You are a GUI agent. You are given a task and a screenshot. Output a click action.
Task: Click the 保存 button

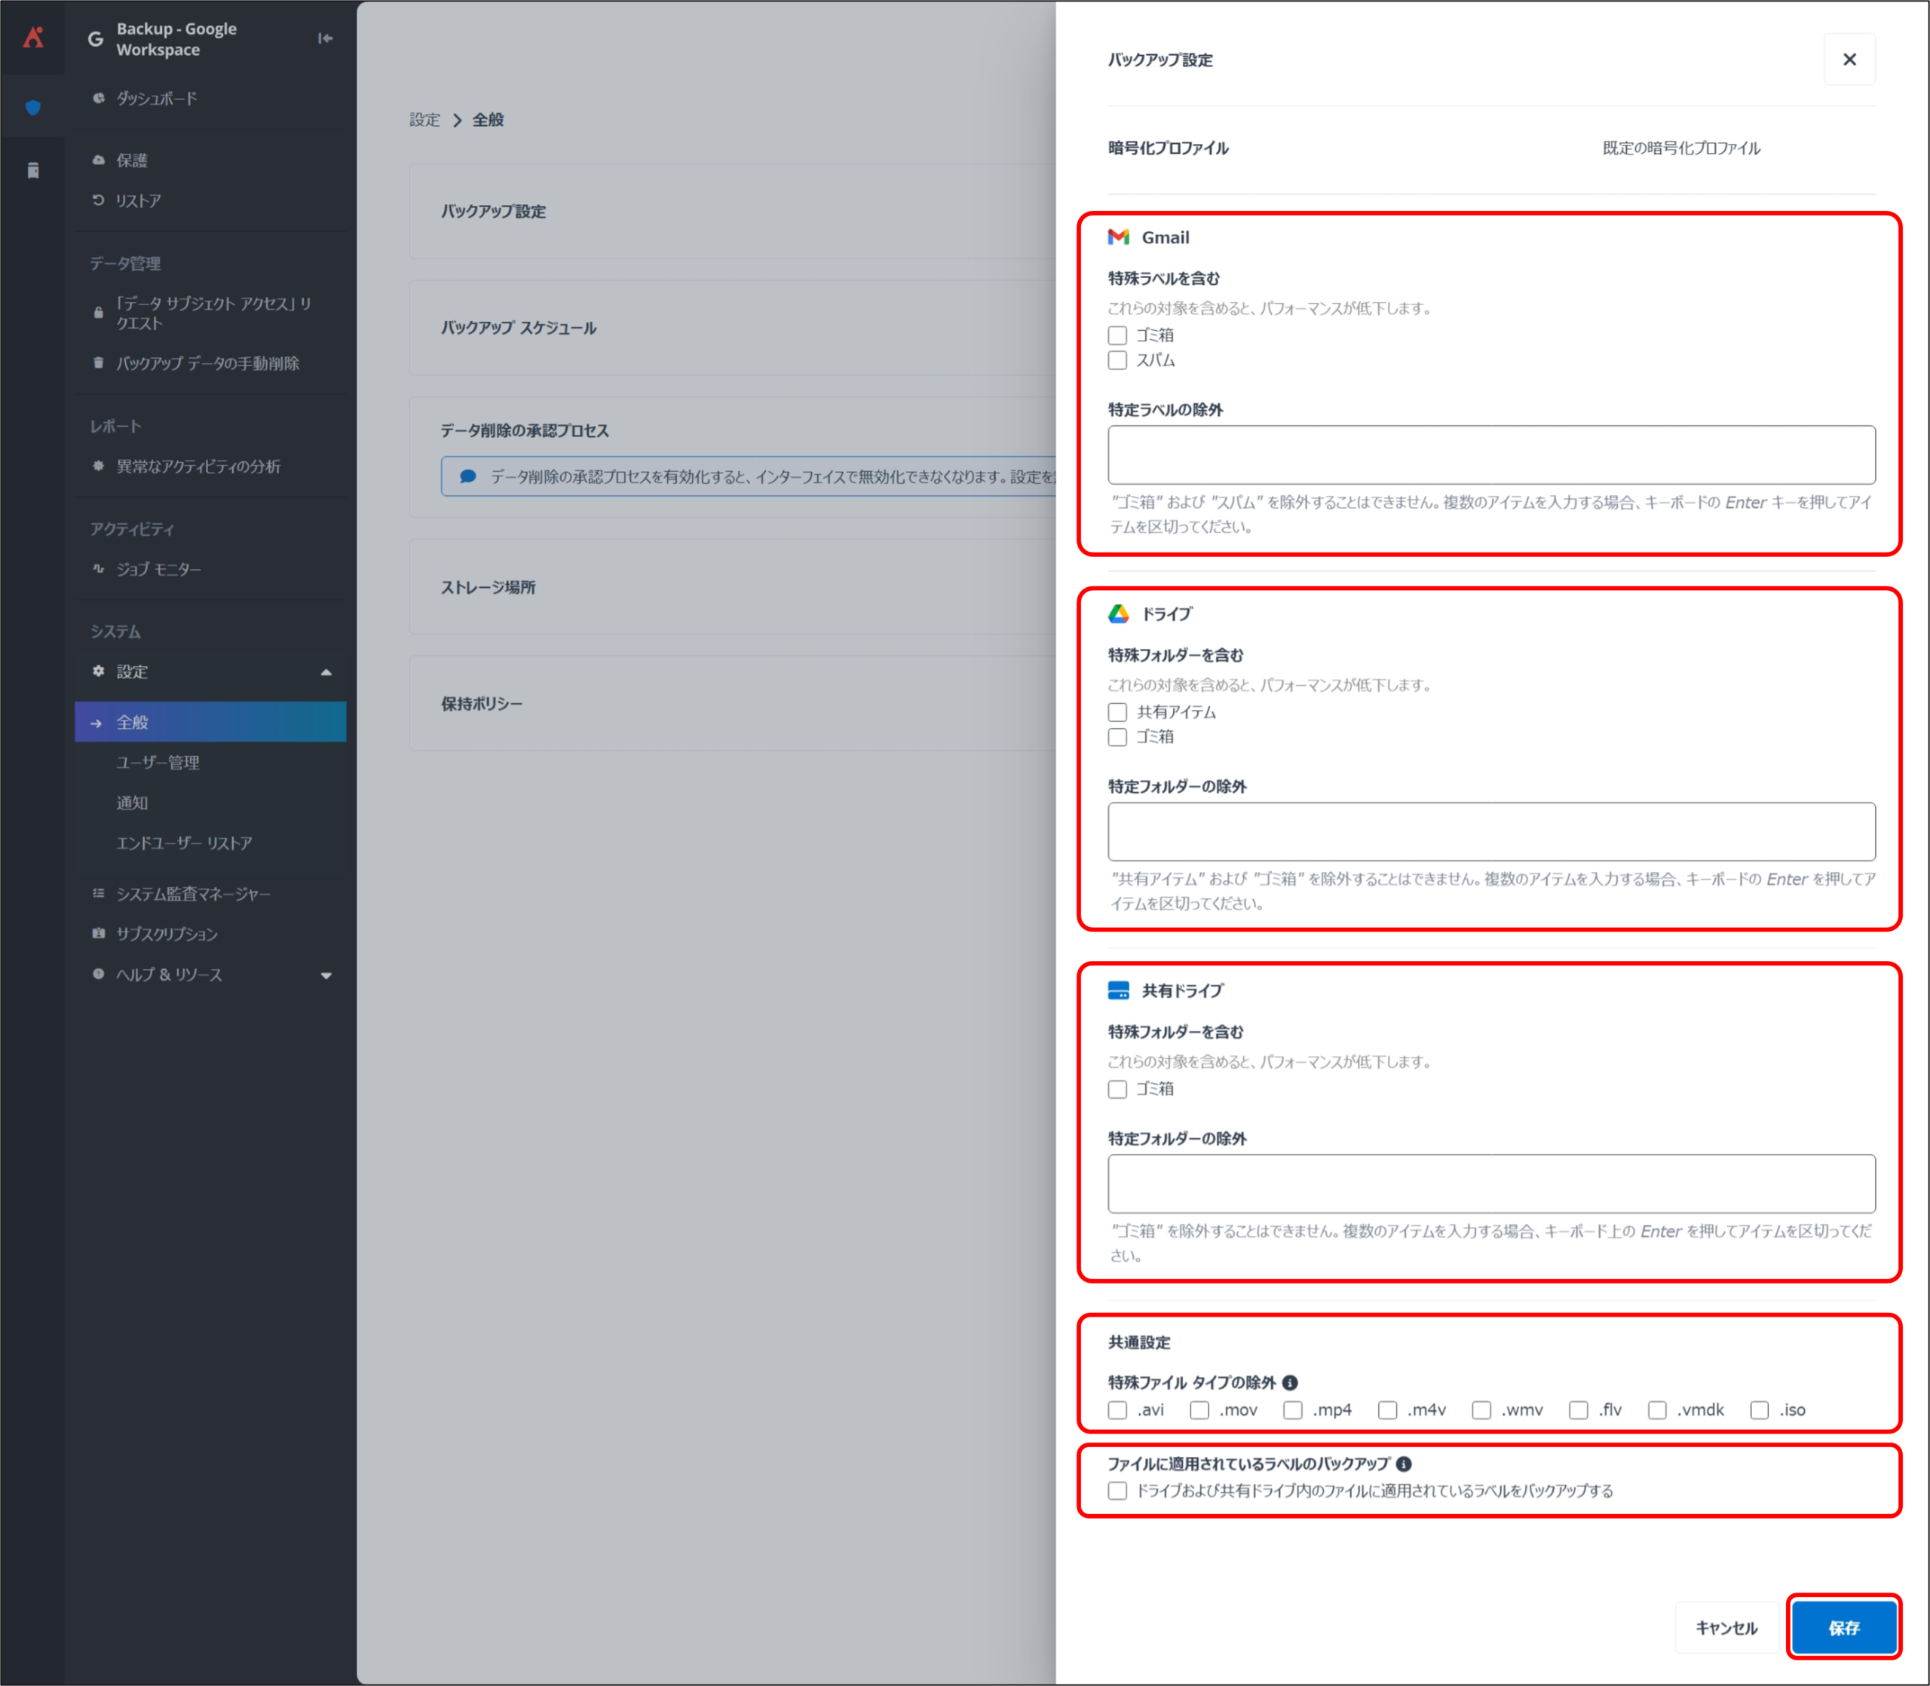point(1843,1628)
